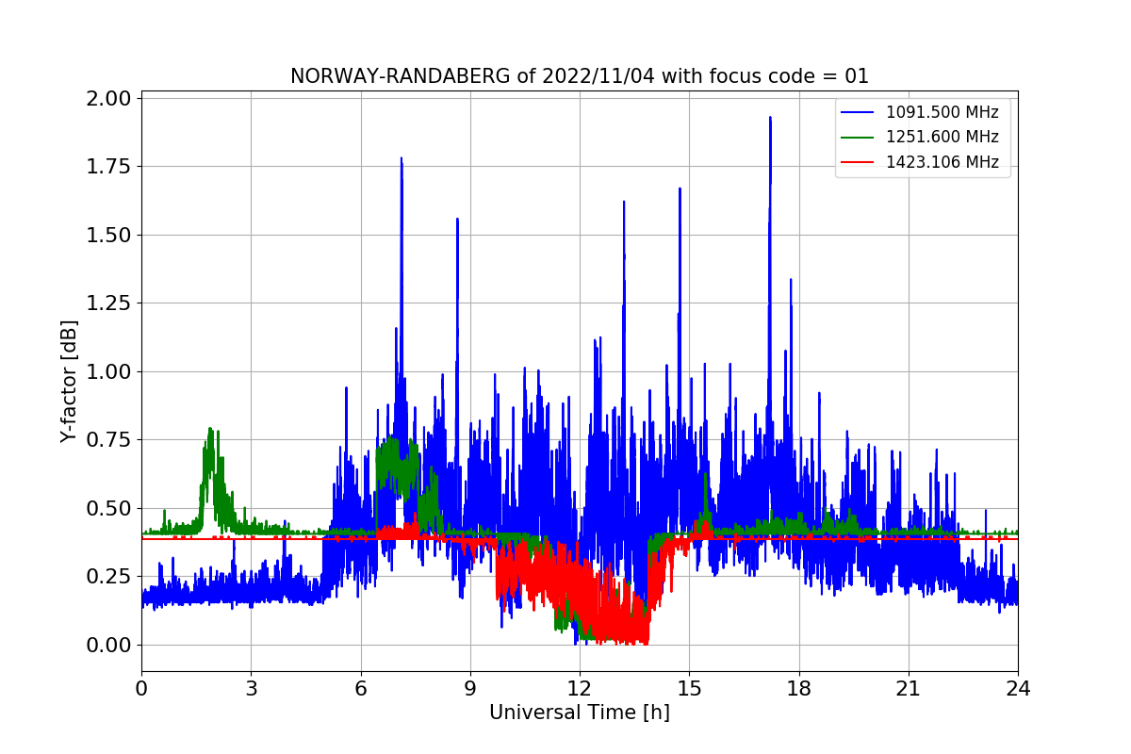1131x754 pixels.
Task: Click the 0.25 y-axis tick label
Action: click(110, 577)
